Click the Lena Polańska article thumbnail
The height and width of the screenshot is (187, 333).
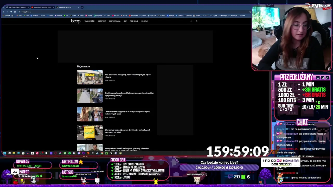(x=90, y=114)
